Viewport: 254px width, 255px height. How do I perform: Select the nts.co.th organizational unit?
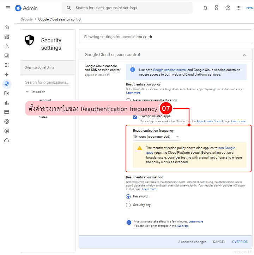tap(39, 92)
